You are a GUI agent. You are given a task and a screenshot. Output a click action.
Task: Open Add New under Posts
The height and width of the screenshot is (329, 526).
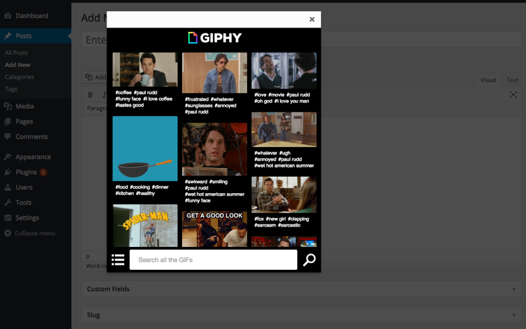pyautogui.click(x=18, y=64)
